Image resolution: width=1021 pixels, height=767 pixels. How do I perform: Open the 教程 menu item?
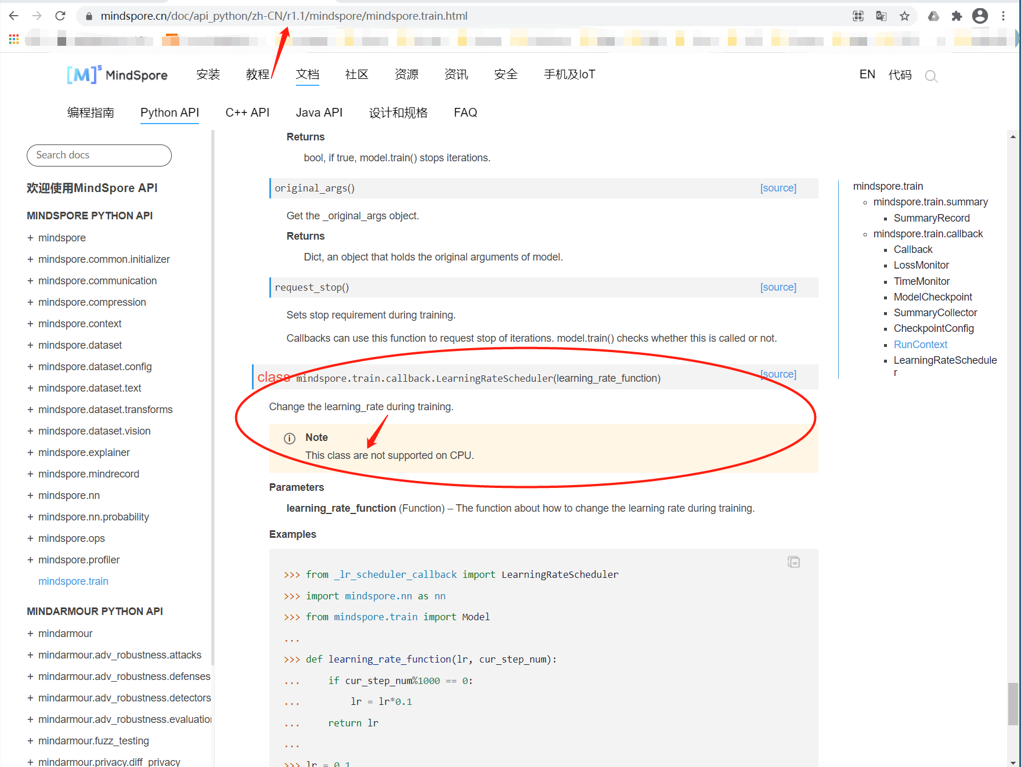click(258, 74)
